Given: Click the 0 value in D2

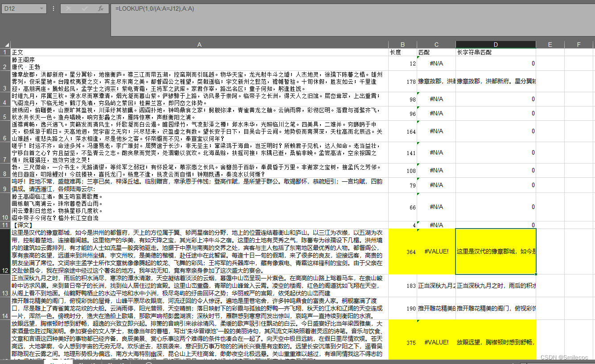Looking at the screenshot, I should point(496,63).
